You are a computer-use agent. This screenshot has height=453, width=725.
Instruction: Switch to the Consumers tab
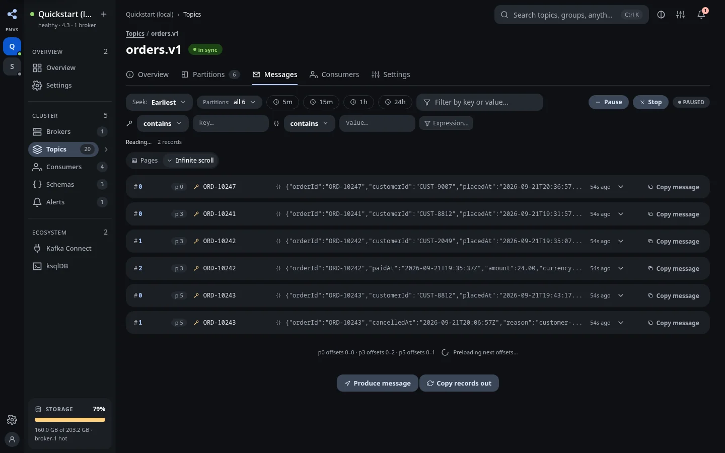(334, 74)
